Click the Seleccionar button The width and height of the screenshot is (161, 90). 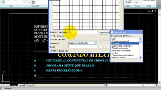point(104,33)
